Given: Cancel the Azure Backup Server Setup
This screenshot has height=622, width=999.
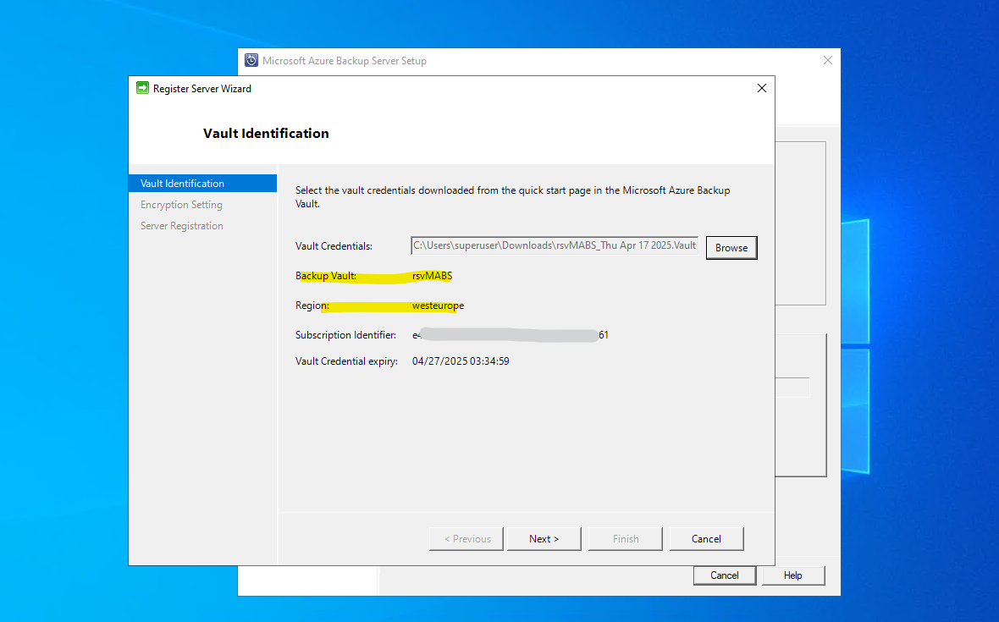Looking at the screenshot, I should (725, 575).
